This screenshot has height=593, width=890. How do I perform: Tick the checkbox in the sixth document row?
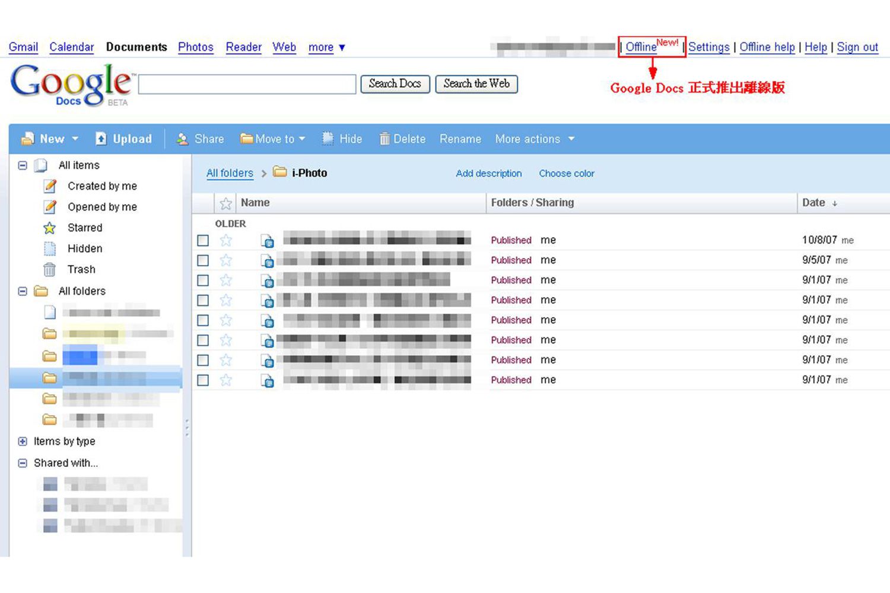[x=203, y=340]
